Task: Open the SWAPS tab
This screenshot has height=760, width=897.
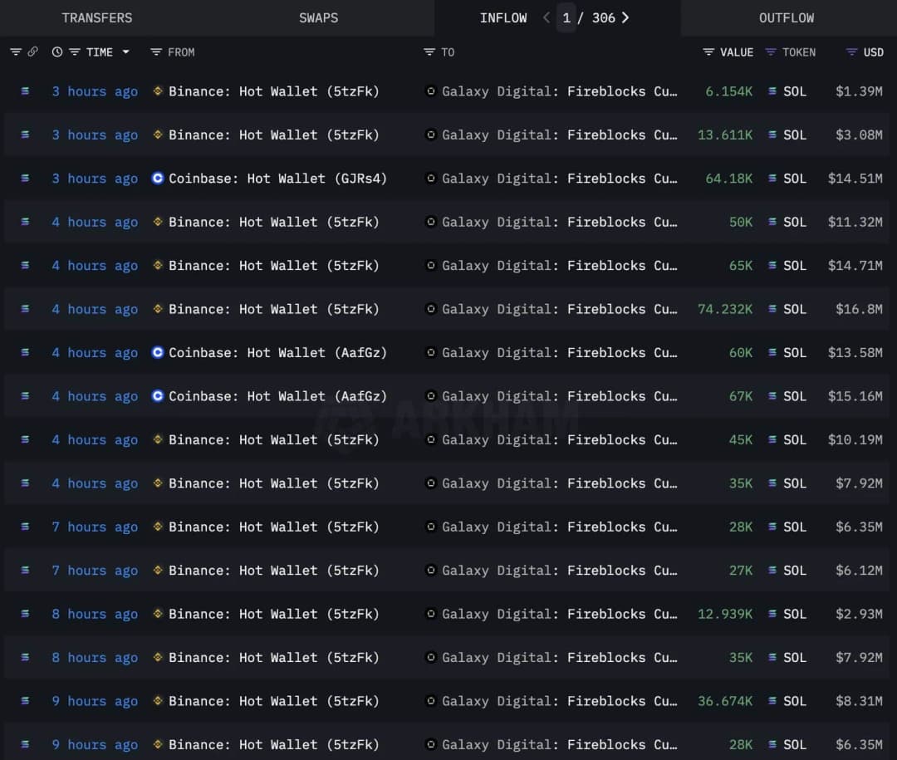Action: click(319, 18)
